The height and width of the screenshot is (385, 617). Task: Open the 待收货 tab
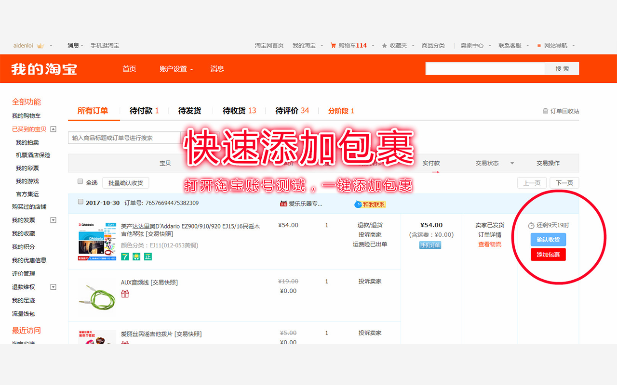tap(239, 111)
